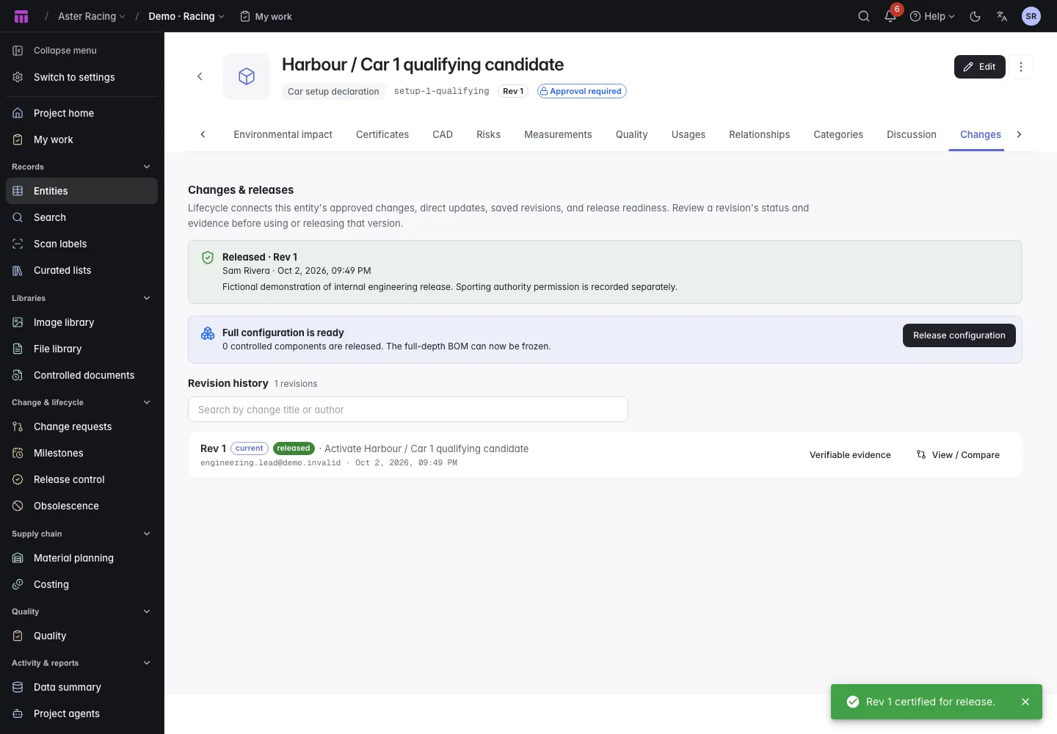Switch to the Categories tab
The image size is (1057, 734).
838,134
